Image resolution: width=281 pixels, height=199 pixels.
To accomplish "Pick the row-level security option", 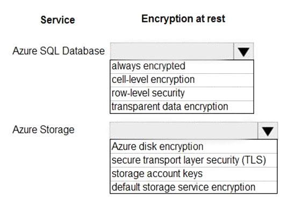I will 182,94.
